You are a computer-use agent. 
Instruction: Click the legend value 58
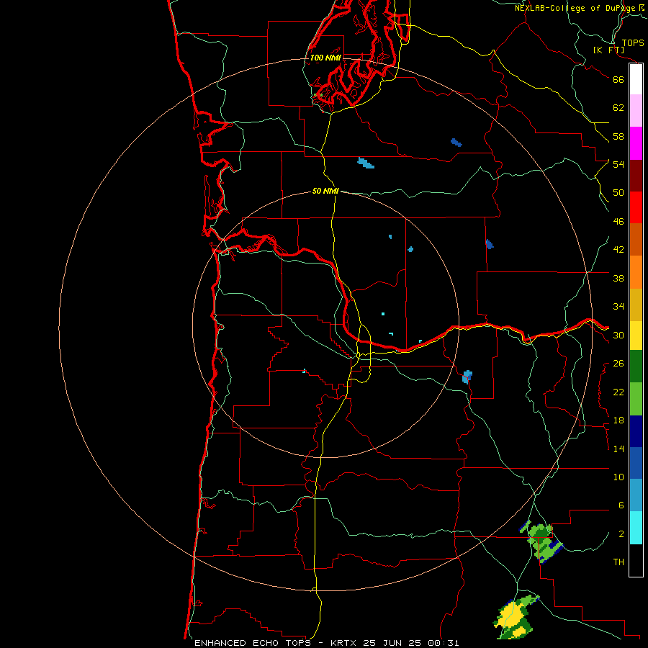click(x=618, y=136)
